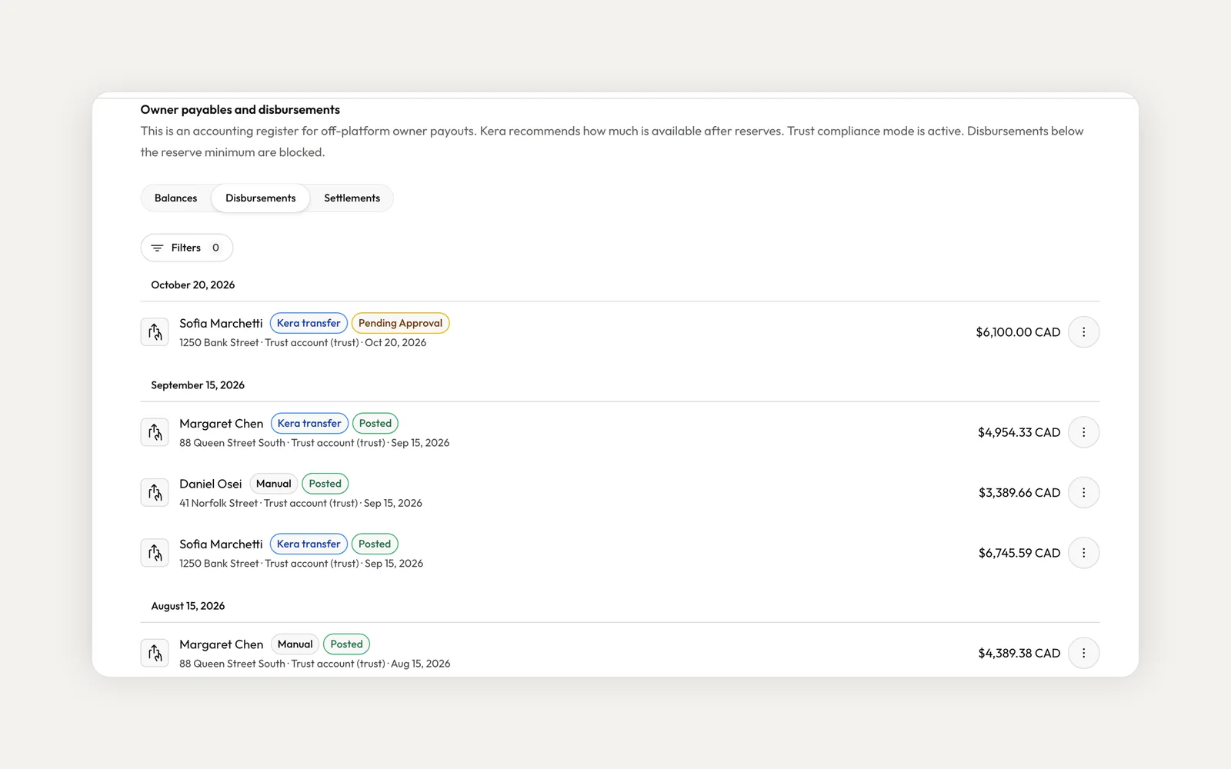Click the Pending Approval status badge
The image size is (1231, 769).
coord(400,323)
